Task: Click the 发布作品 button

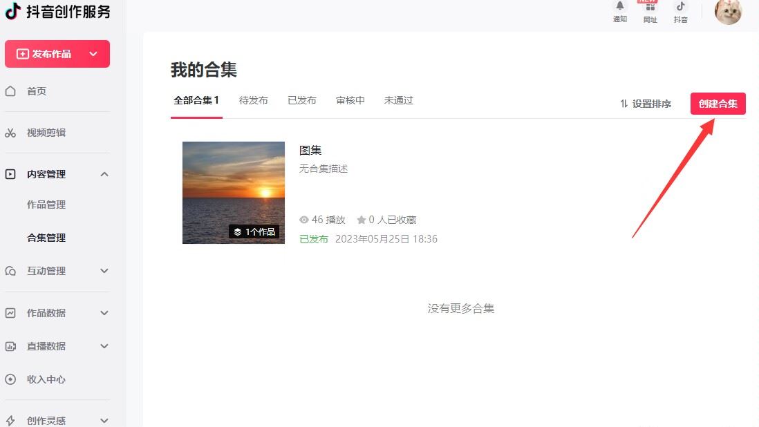Action: [x=57, y=54]
